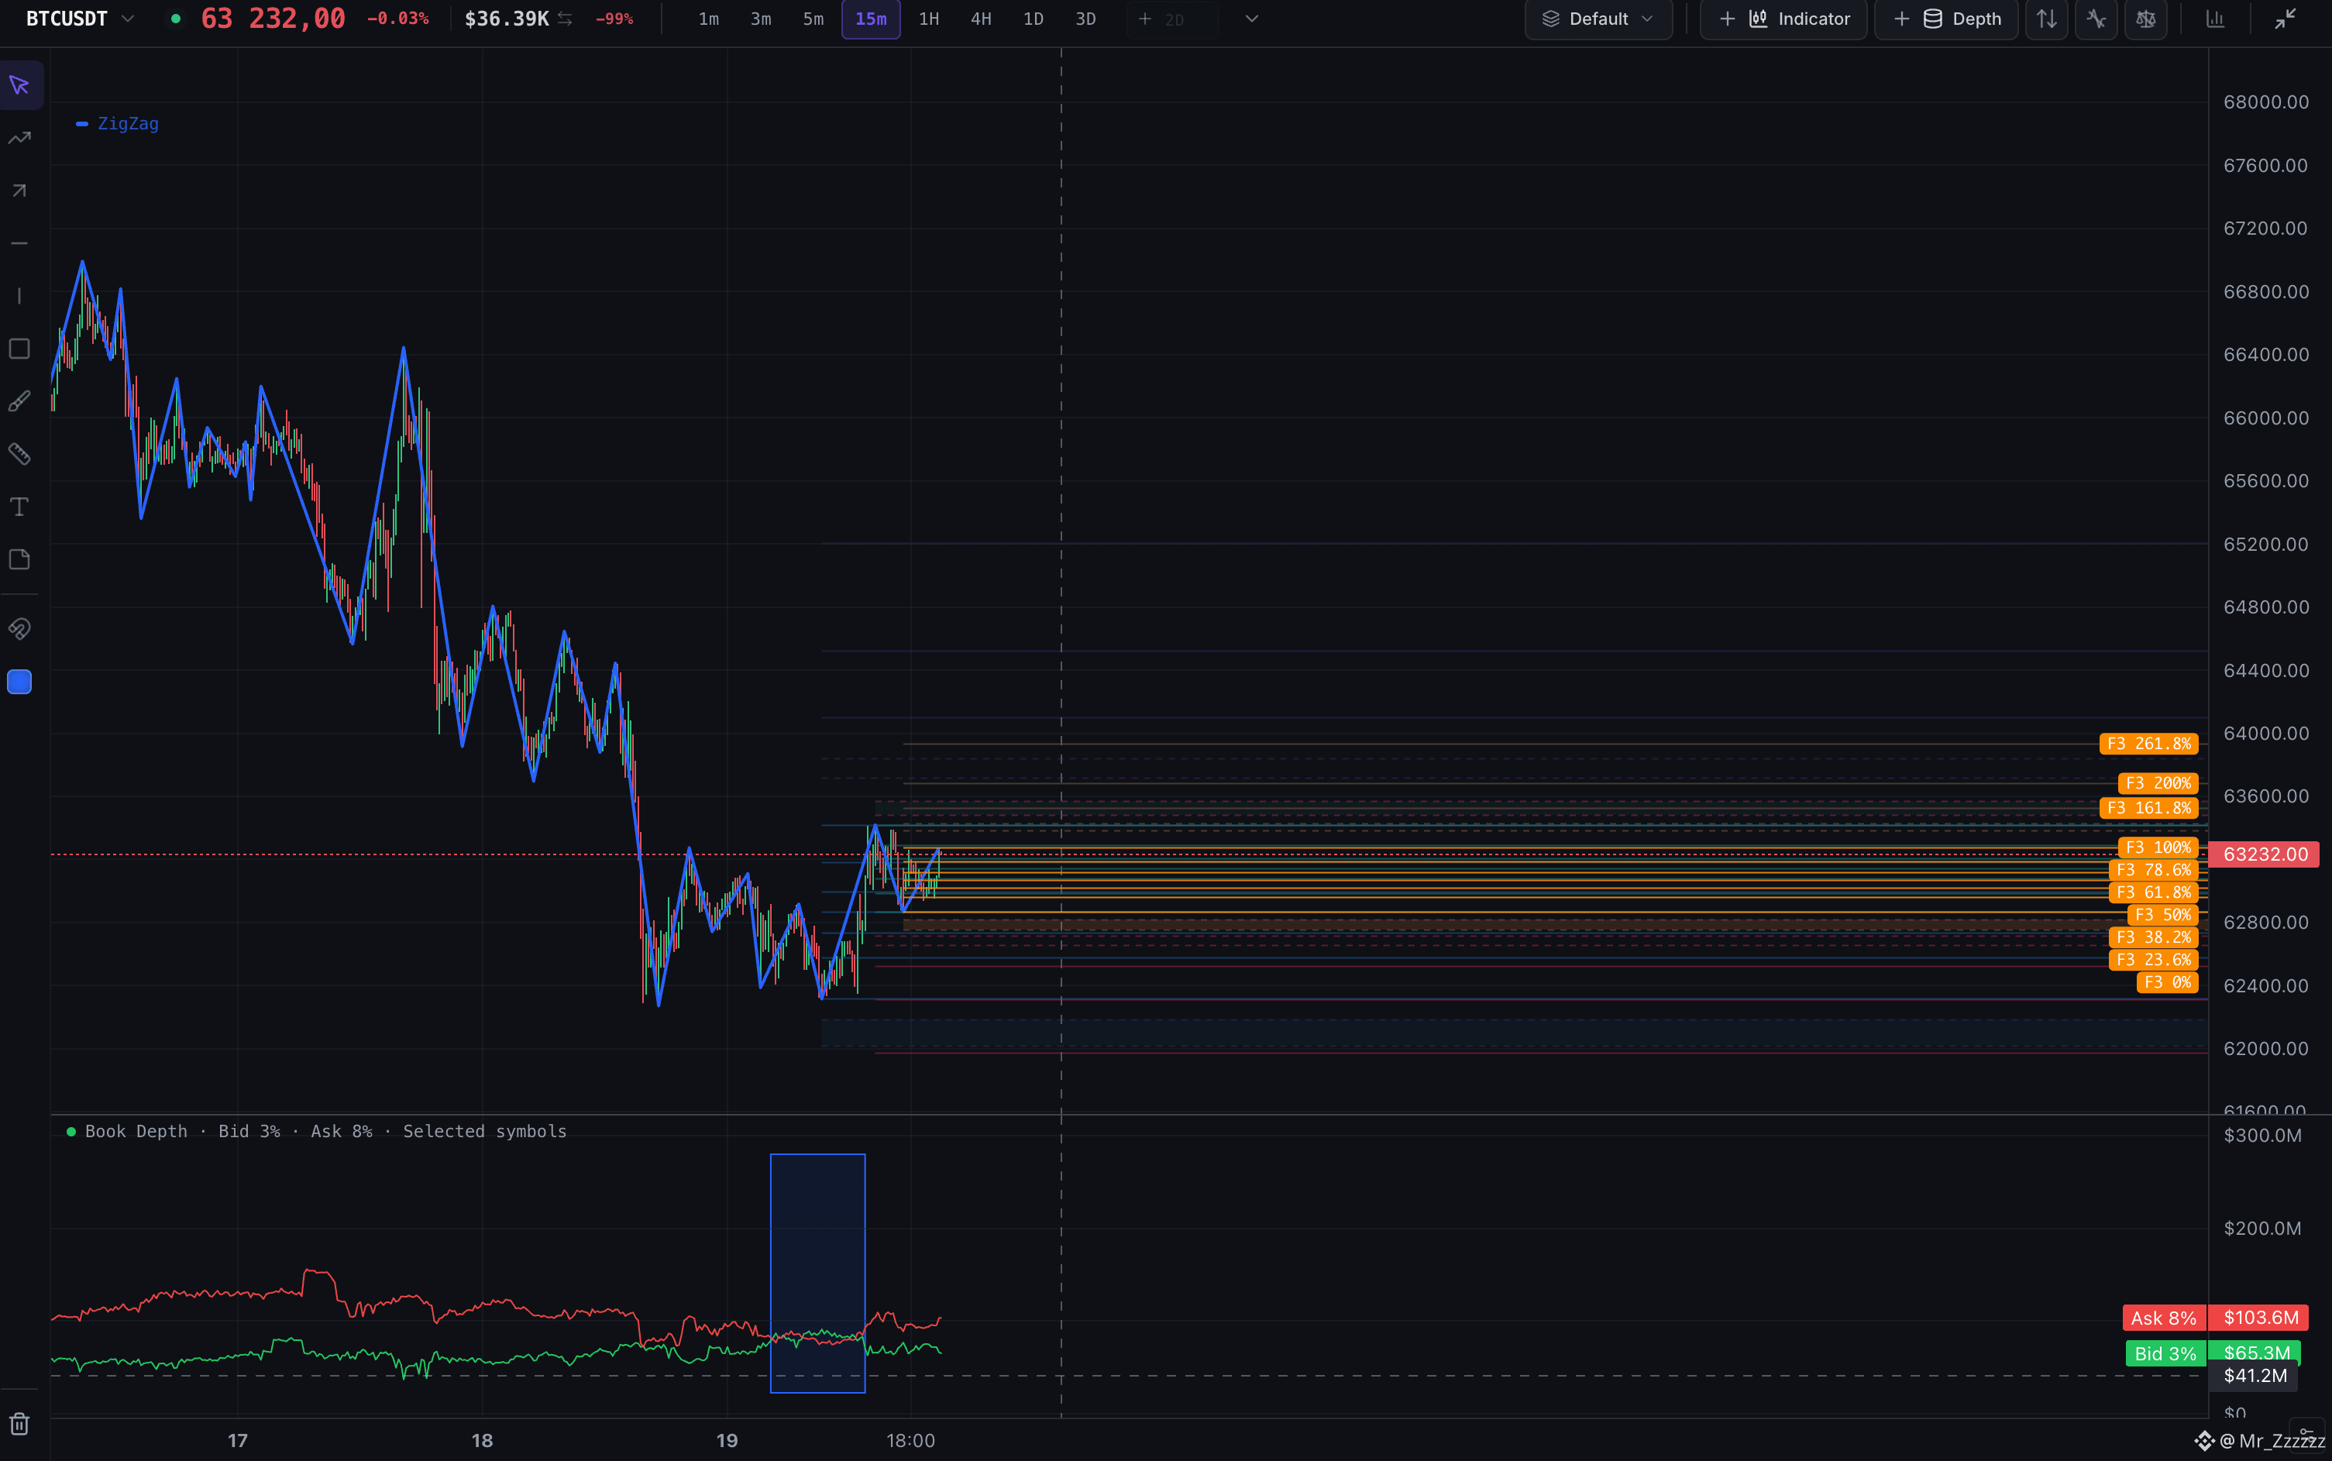
Task: Switch to the 1D timeframe
Action: tap(1033, 19)
